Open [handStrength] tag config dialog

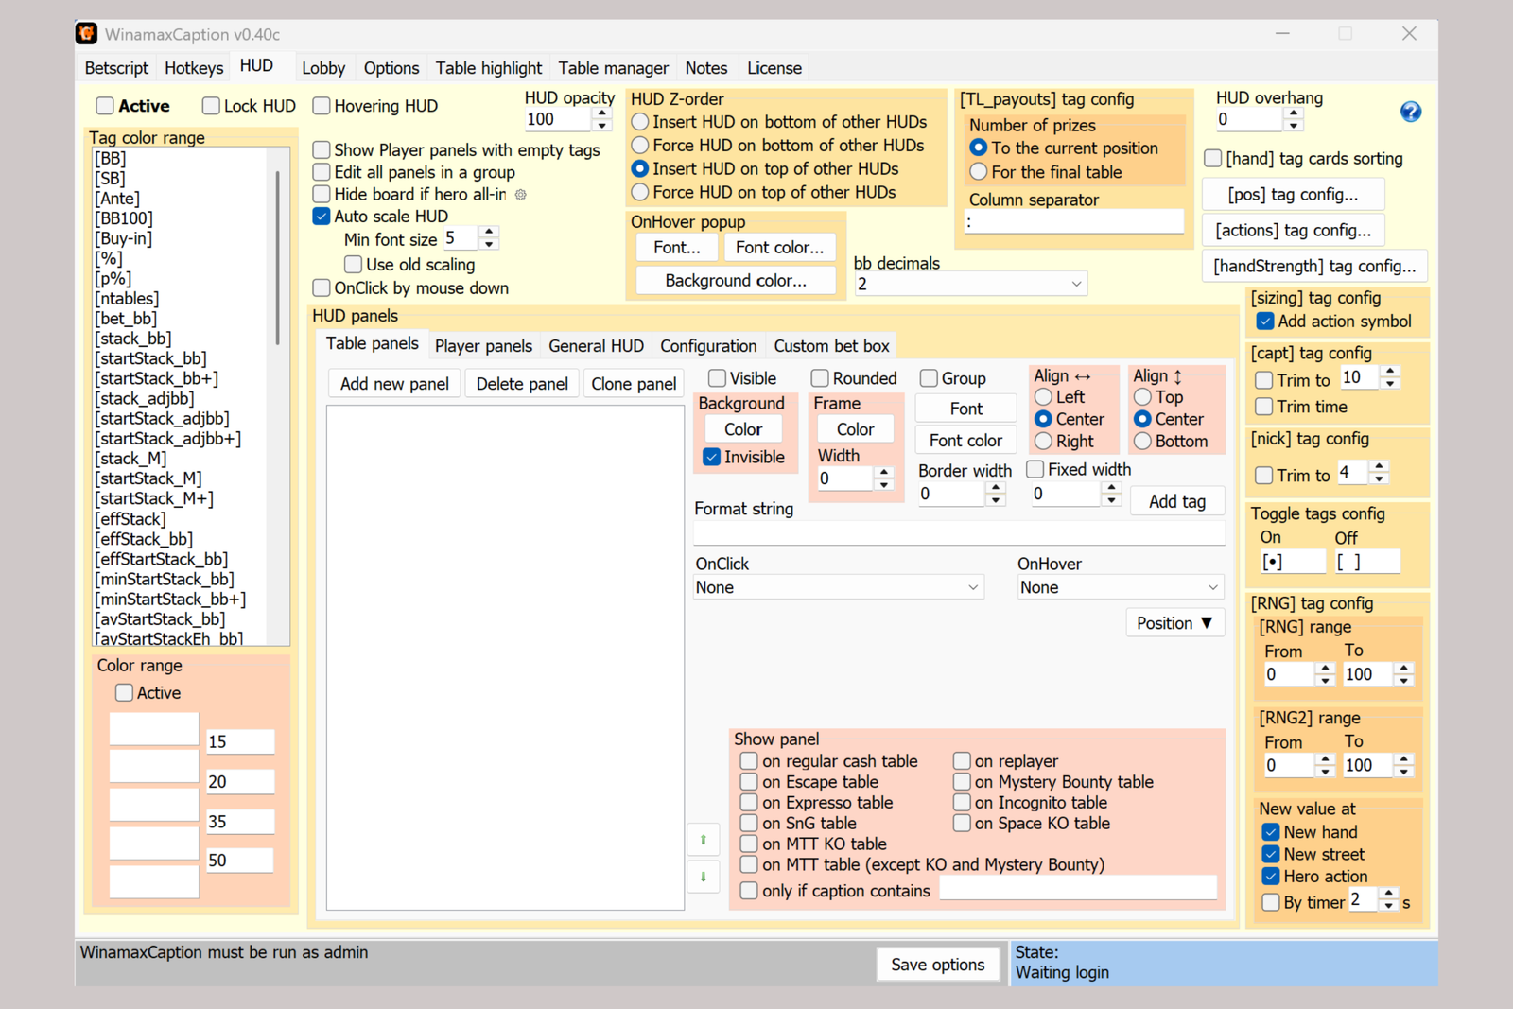[x=1314, y=267]
